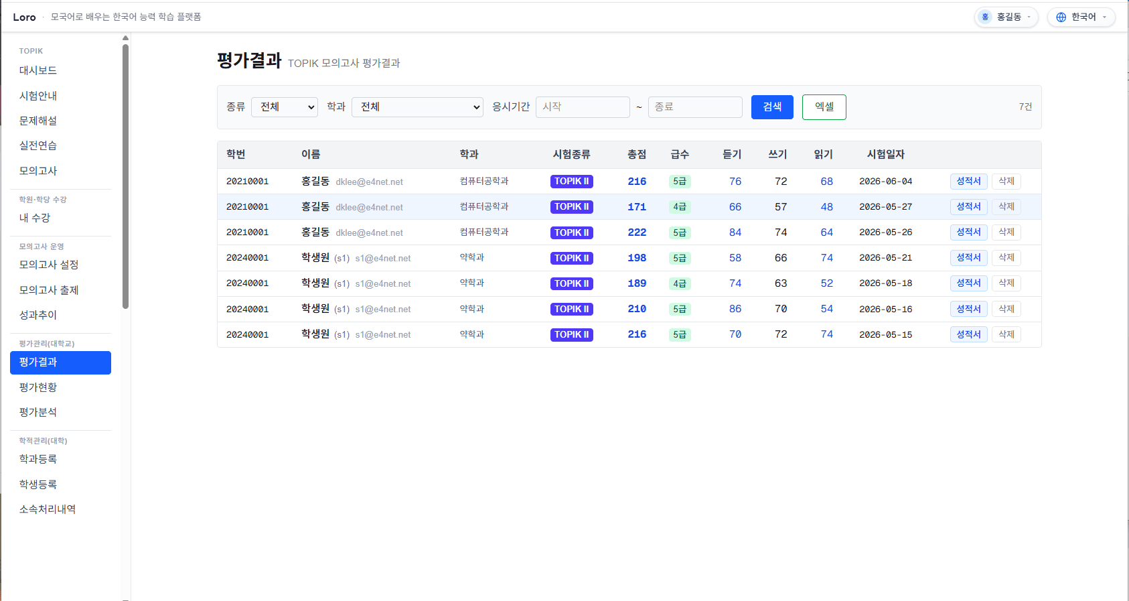Image resolution: width=1129 pixels, height=601 pixels.
Task: Open the 문제해설 sidebar item
Action: [x=60, y=121]
